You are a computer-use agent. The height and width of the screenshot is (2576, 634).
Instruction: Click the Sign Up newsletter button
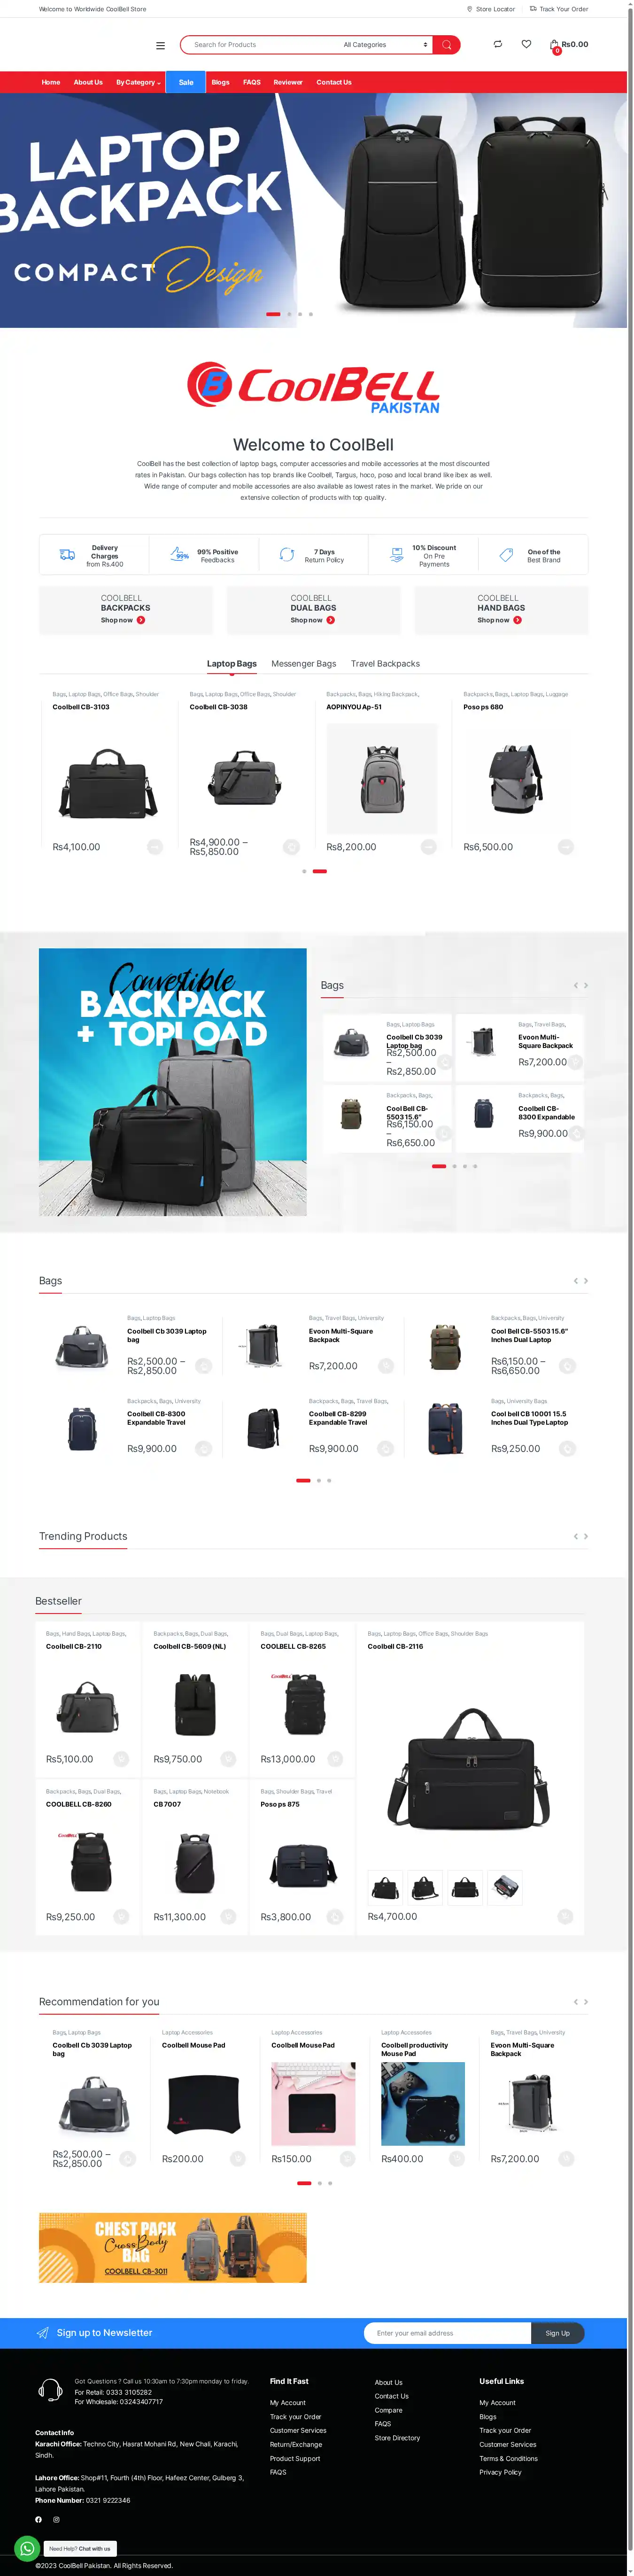click(x=558, y=2332)
